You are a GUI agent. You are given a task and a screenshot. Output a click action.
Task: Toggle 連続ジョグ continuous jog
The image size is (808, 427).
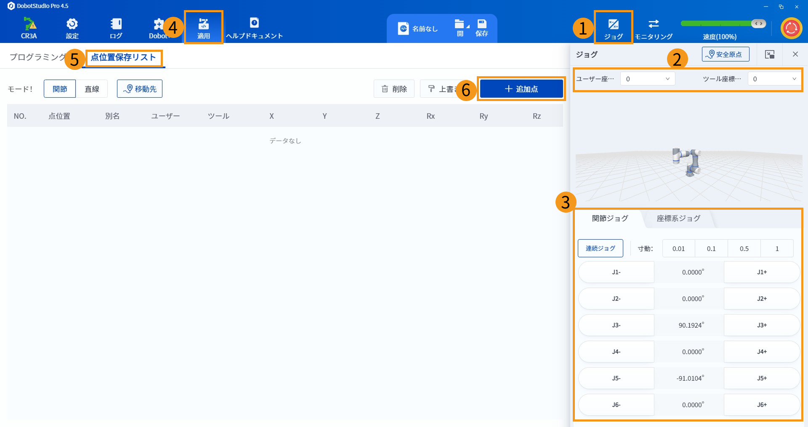coord(600,248)
